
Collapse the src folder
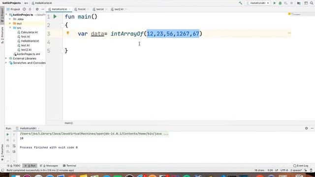point(10,28)
